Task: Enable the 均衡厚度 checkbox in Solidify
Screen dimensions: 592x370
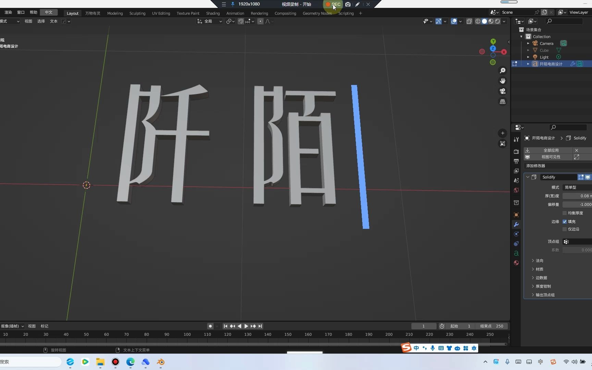Action: click(565, 213)
